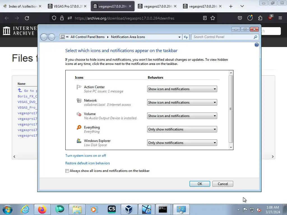Open the CS application taskbar icon
The width and height of the screenshot is (287, 215).
tap(112, 209)
